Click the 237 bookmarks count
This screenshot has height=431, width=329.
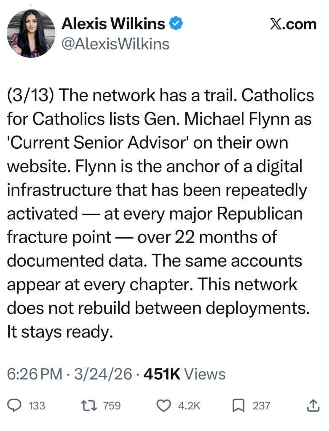[261, 406]
